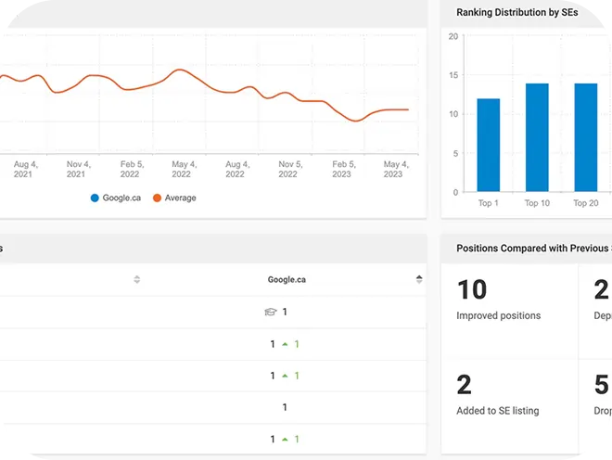Click the orange dot beside Average
Screen dimensions: 612x460
(x=157, y=198)
